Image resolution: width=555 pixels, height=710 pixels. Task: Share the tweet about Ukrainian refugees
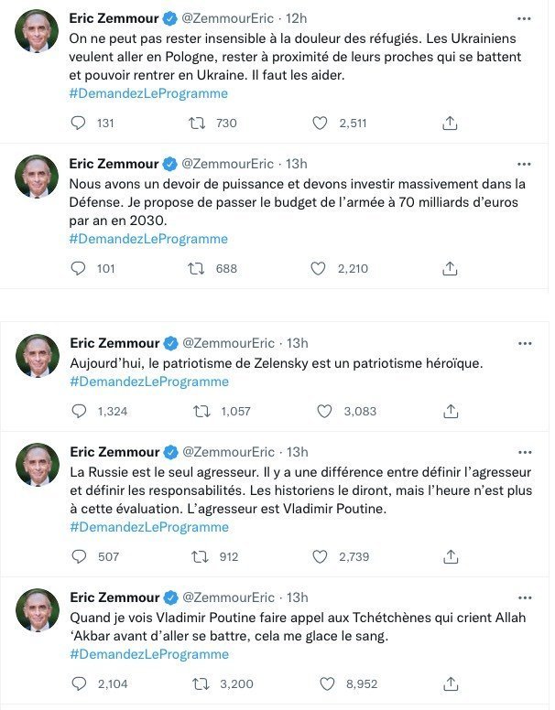click(450, 124)
